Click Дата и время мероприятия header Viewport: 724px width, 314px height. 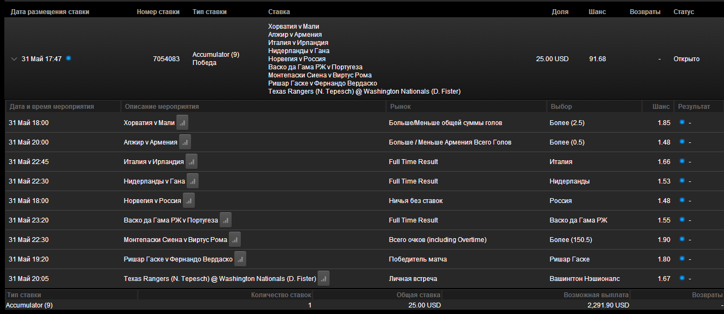pyautogui.click(x=52, y=107)
